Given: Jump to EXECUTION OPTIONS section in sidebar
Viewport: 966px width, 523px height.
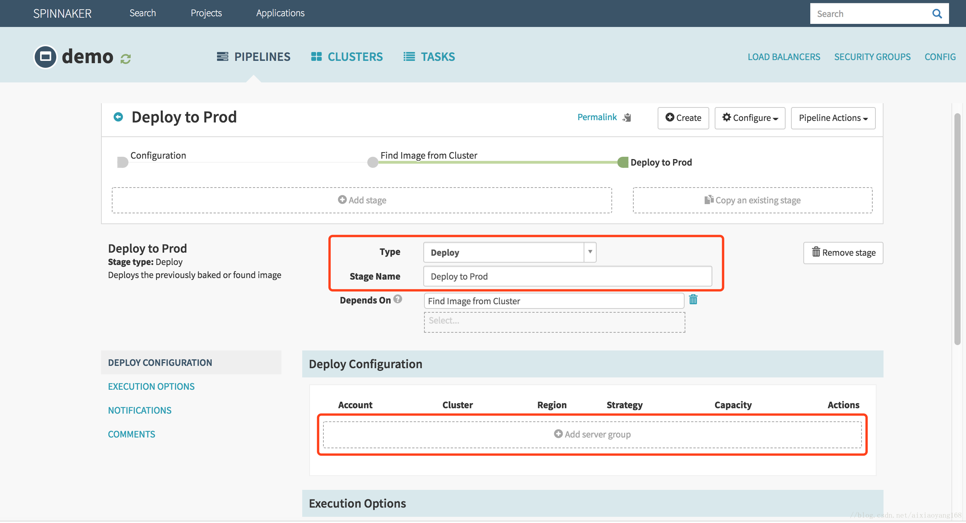Looking at the screenshot, I should tap(151, 386).
